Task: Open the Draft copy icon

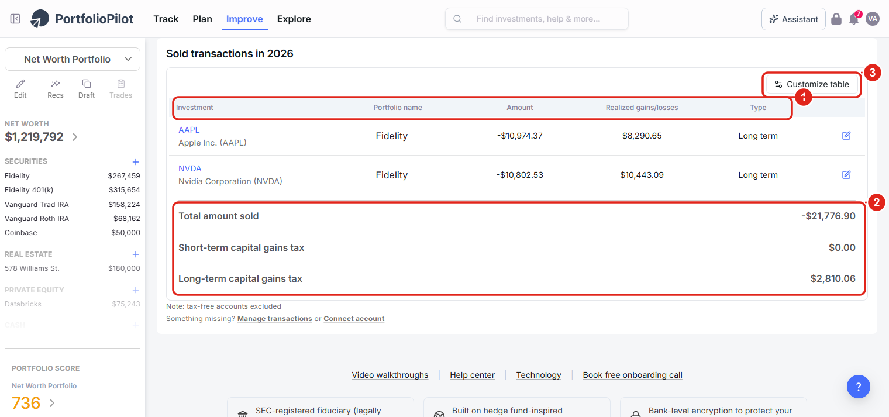Action: [87, 84]
